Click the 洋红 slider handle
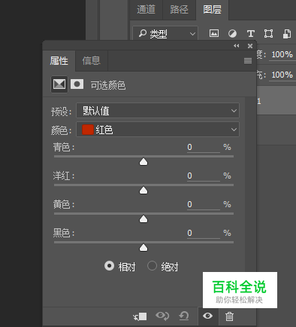The height and width of the screenshot is (327, 296). pos(143,191)
